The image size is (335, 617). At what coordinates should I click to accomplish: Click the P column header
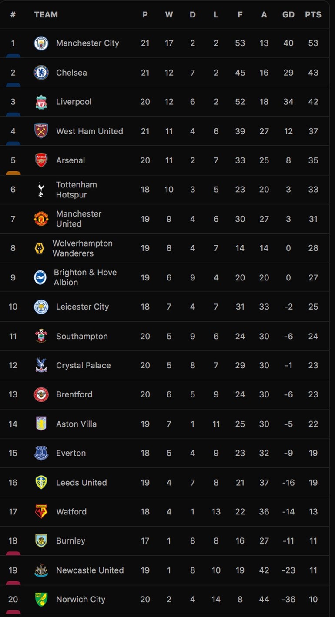(x=145, y=14)
